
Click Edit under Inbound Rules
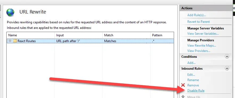point(191,75)
